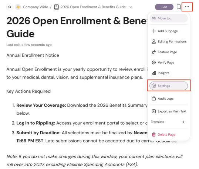The image size is (199, 169).
Task: Choose Editing Permissions menu item
Action: pos(169,42)
